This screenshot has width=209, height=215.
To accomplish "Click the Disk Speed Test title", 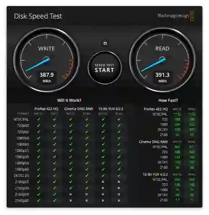I will [38, 16].
